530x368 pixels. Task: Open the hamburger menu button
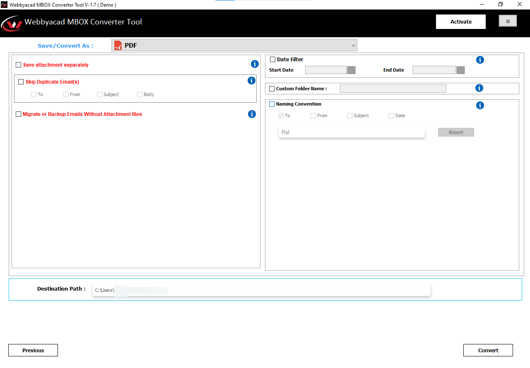point(508,21)
